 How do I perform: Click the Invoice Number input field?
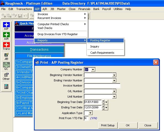pos(102,86)
